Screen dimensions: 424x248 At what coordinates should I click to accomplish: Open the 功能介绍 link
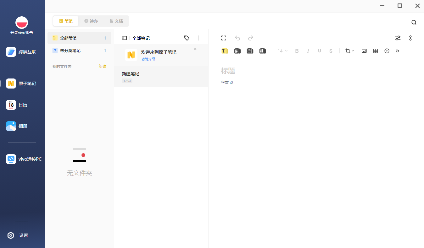pos(148,59)
